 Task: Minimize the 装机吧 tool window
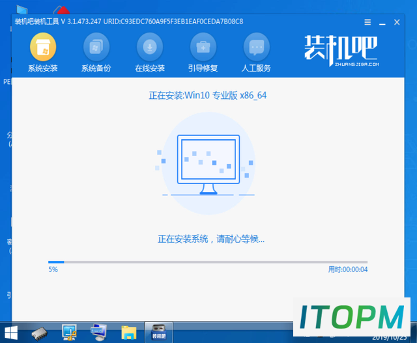click(x=382, y=23)
